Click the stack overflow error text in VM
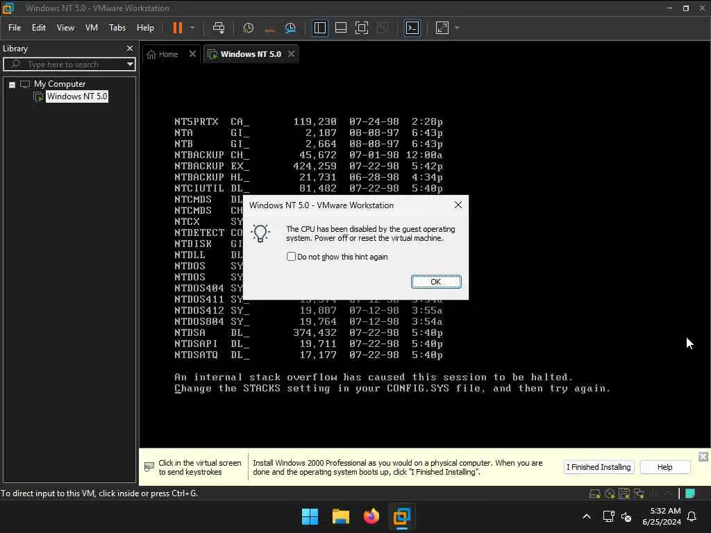 click(x=392, y=382)
